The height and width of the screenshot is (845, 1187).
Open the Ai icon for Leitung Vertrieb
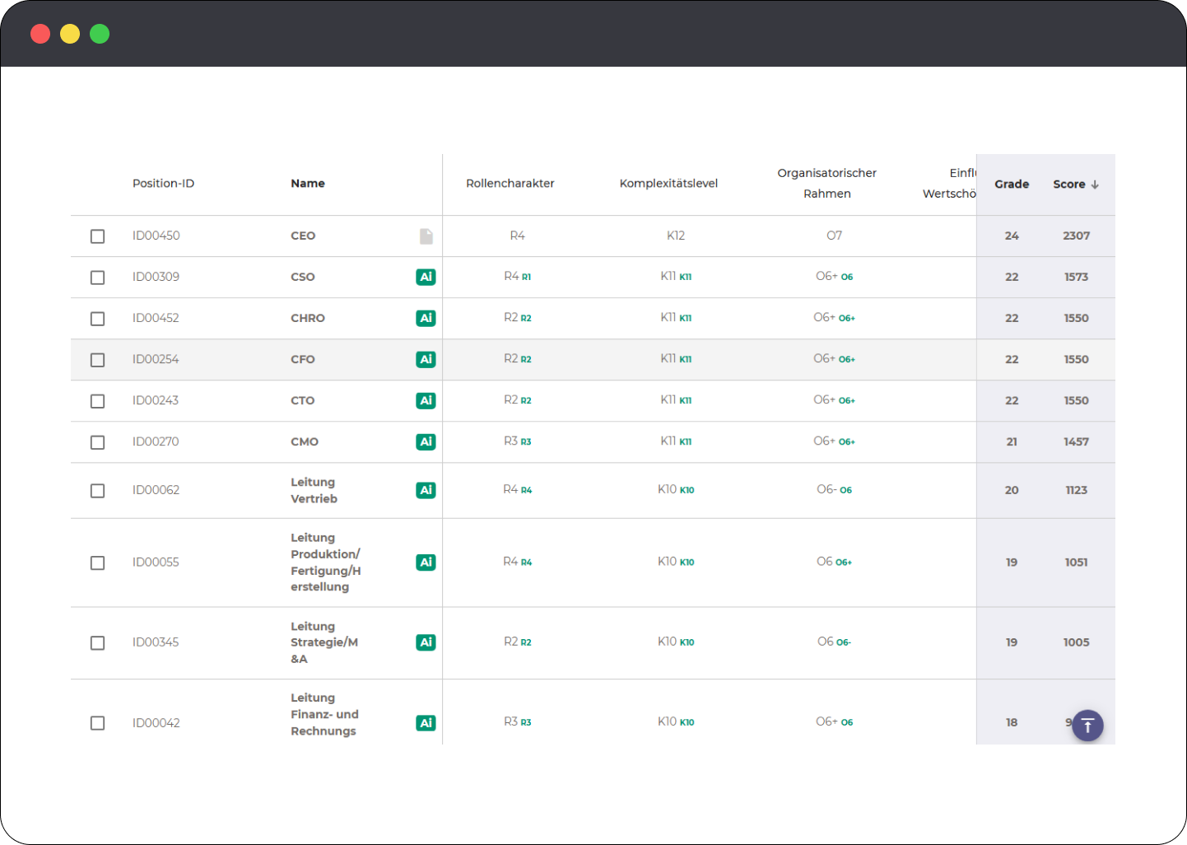tap(426, 489)
